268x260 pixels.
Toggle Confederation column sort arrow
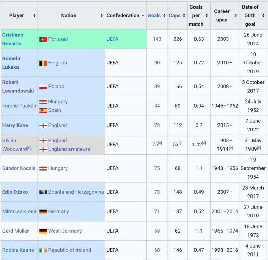143,16
